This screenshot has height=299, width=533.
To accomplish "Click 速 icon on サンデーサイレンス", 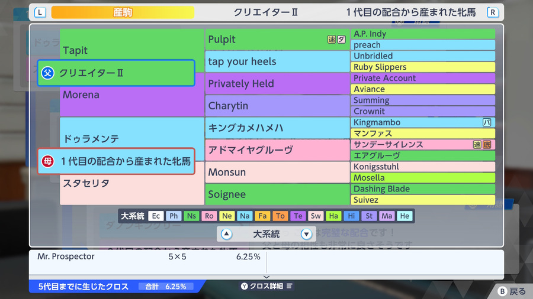I will (x=477, y=144).
